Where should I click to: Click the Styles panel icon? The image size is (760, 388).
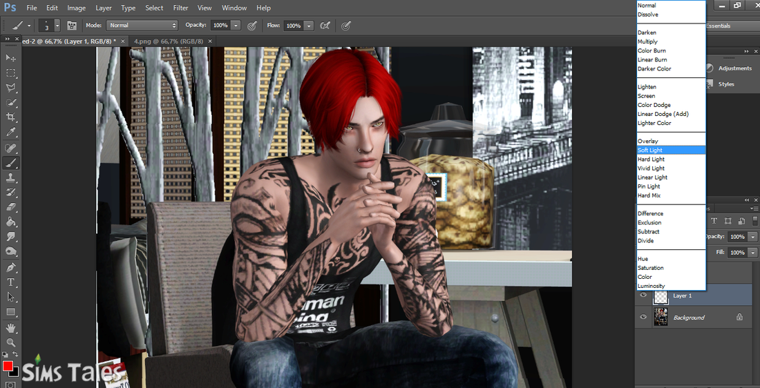(x=710, y=84)
